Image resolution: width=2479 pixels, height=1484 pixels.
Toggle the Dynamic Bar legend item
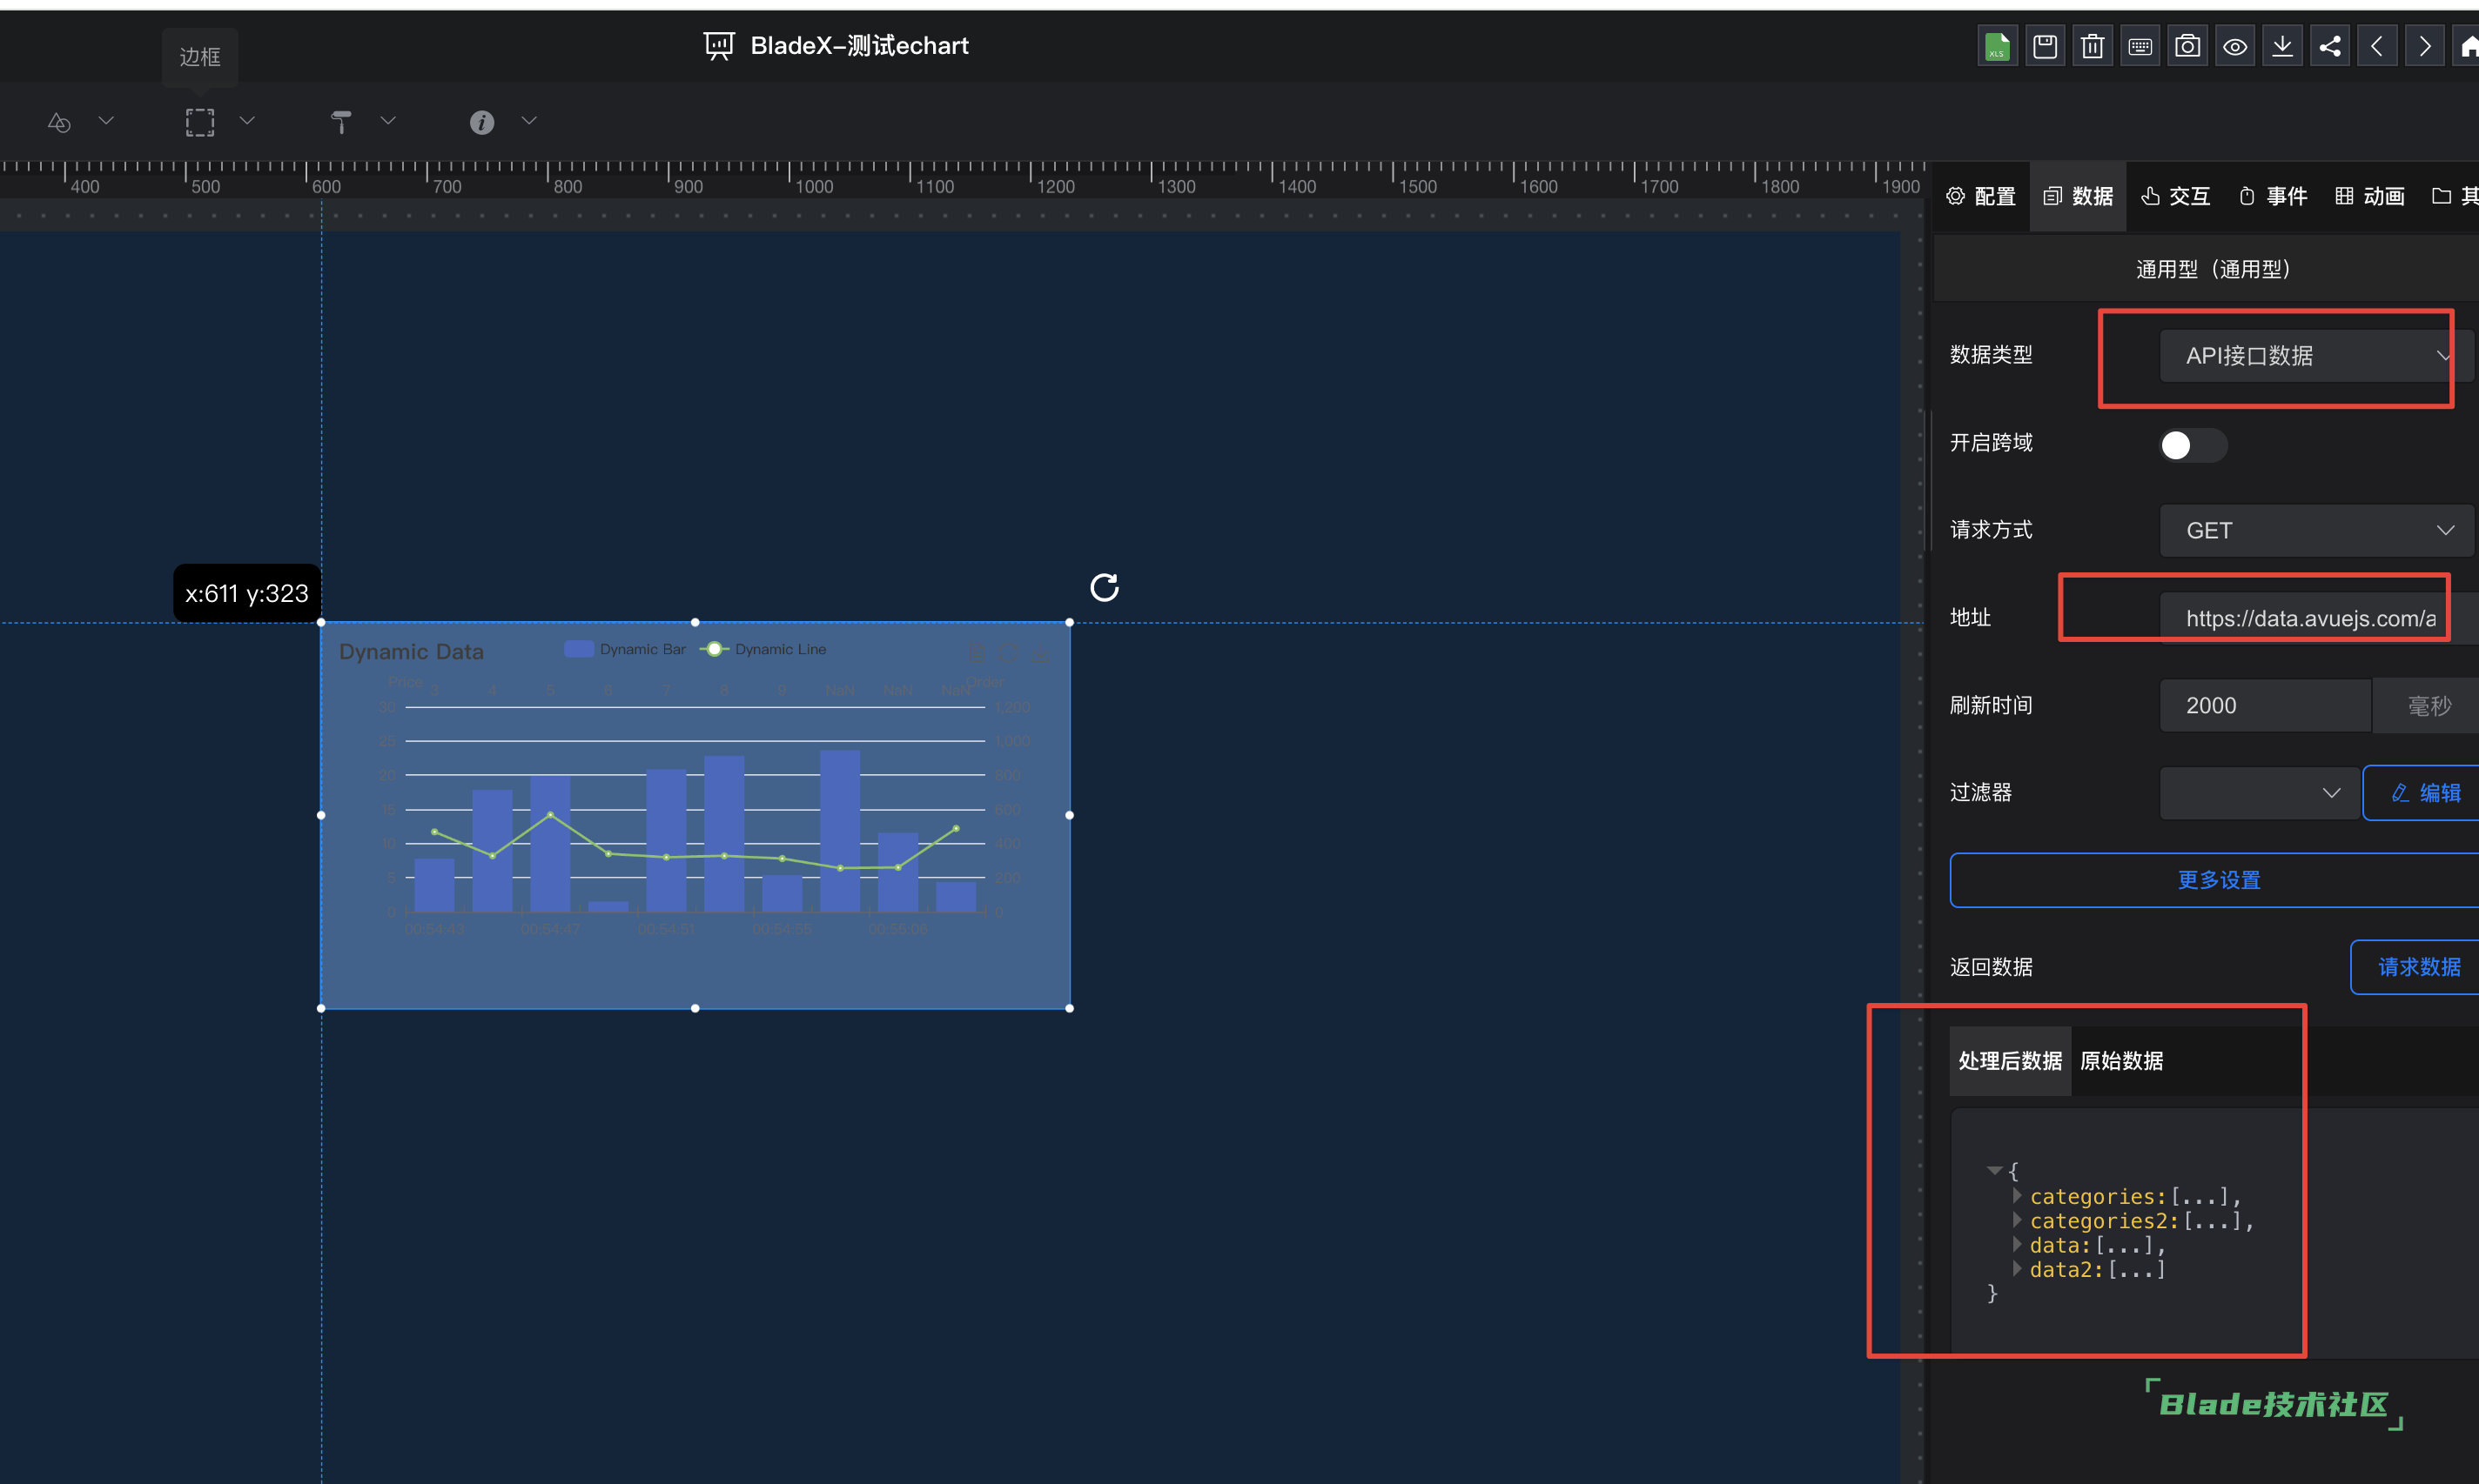625,649
